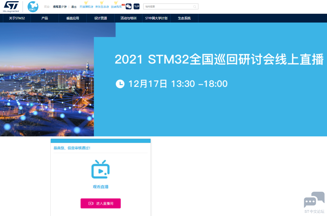Click the banner title 2021 STM32全国巡回研讨会线上直播

click(x=219, y=59)
